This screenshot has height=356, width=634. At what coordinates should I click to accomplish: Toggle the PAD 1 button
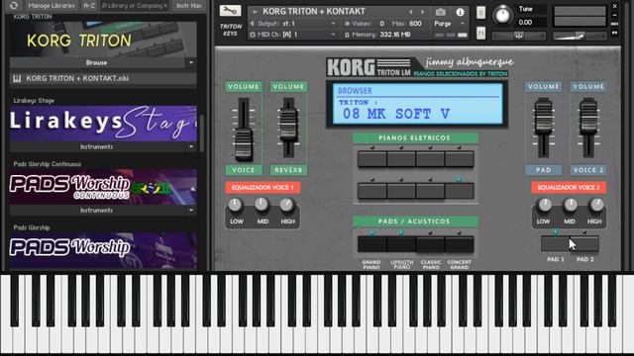coord(556,244)
